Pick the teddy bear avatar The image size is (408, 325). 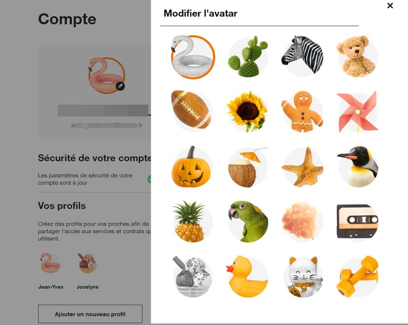[x=357, y=56]
